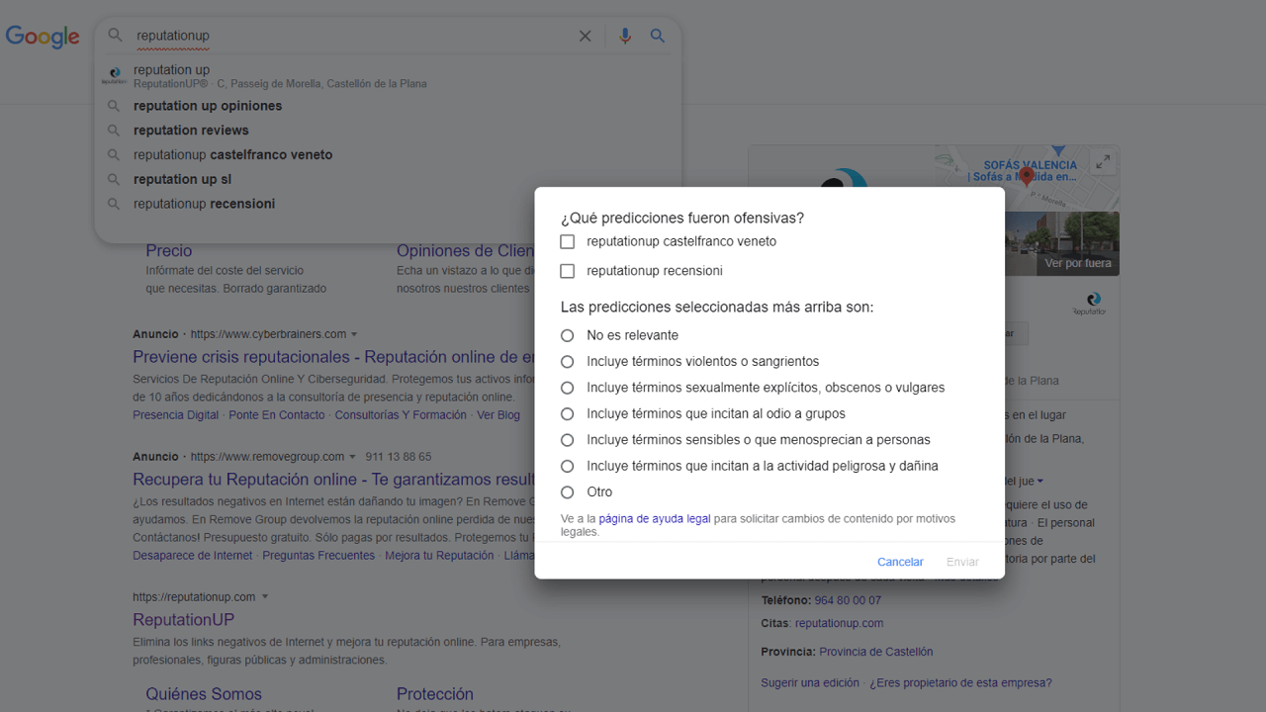Select the 'reputation reviews' suggestion
Image resolution: width=1266 pixels, height=712 pixels.
[x=191, y=130]
